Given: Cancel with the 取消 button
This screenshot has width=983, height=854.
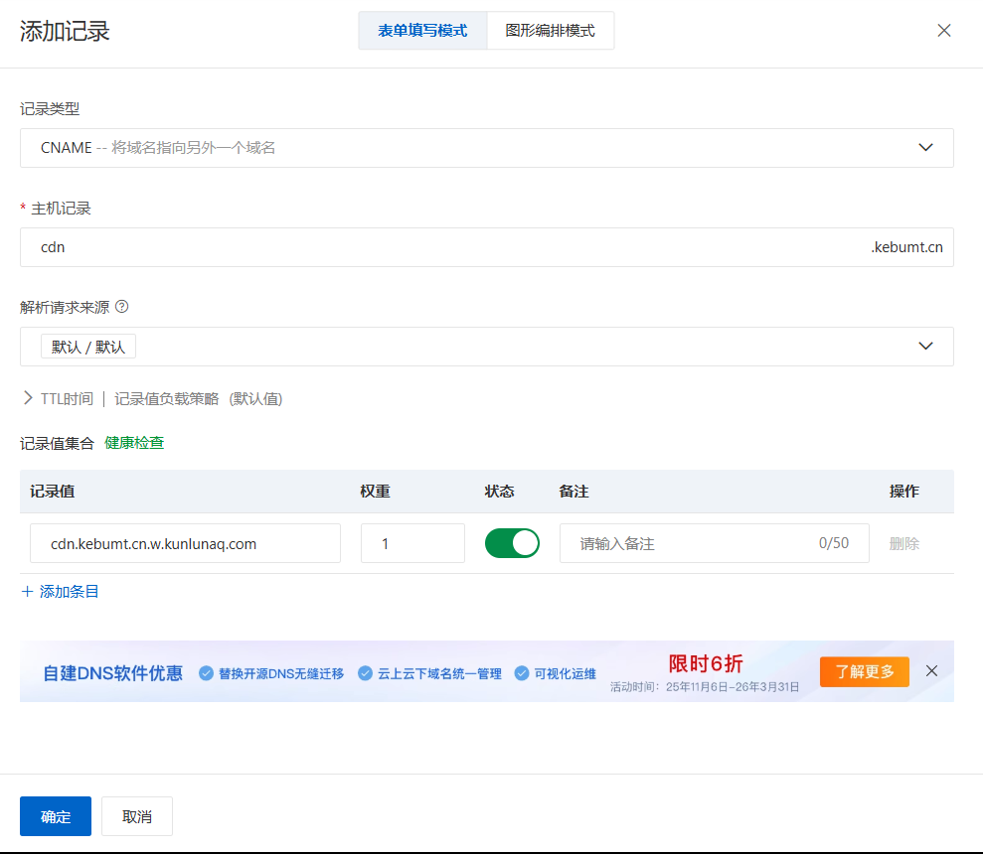Looking at the screenshot, I should pyautogui.click(x=137, y=816).
